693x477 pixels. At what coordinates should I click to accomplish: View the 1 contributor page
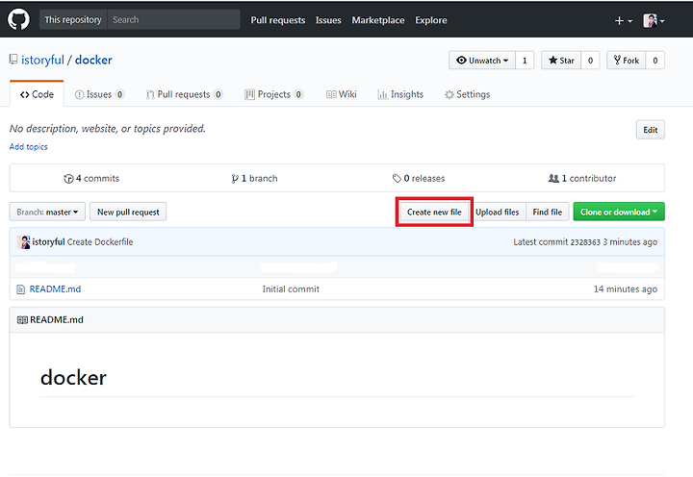click(582, 179)
